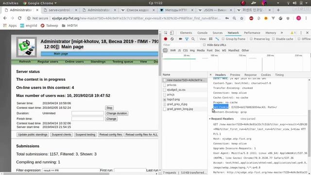Viewport: 311px width, 175px height.
Task: Toggle the DevTools device toolbar icon
Action: [x=172, y=33]
